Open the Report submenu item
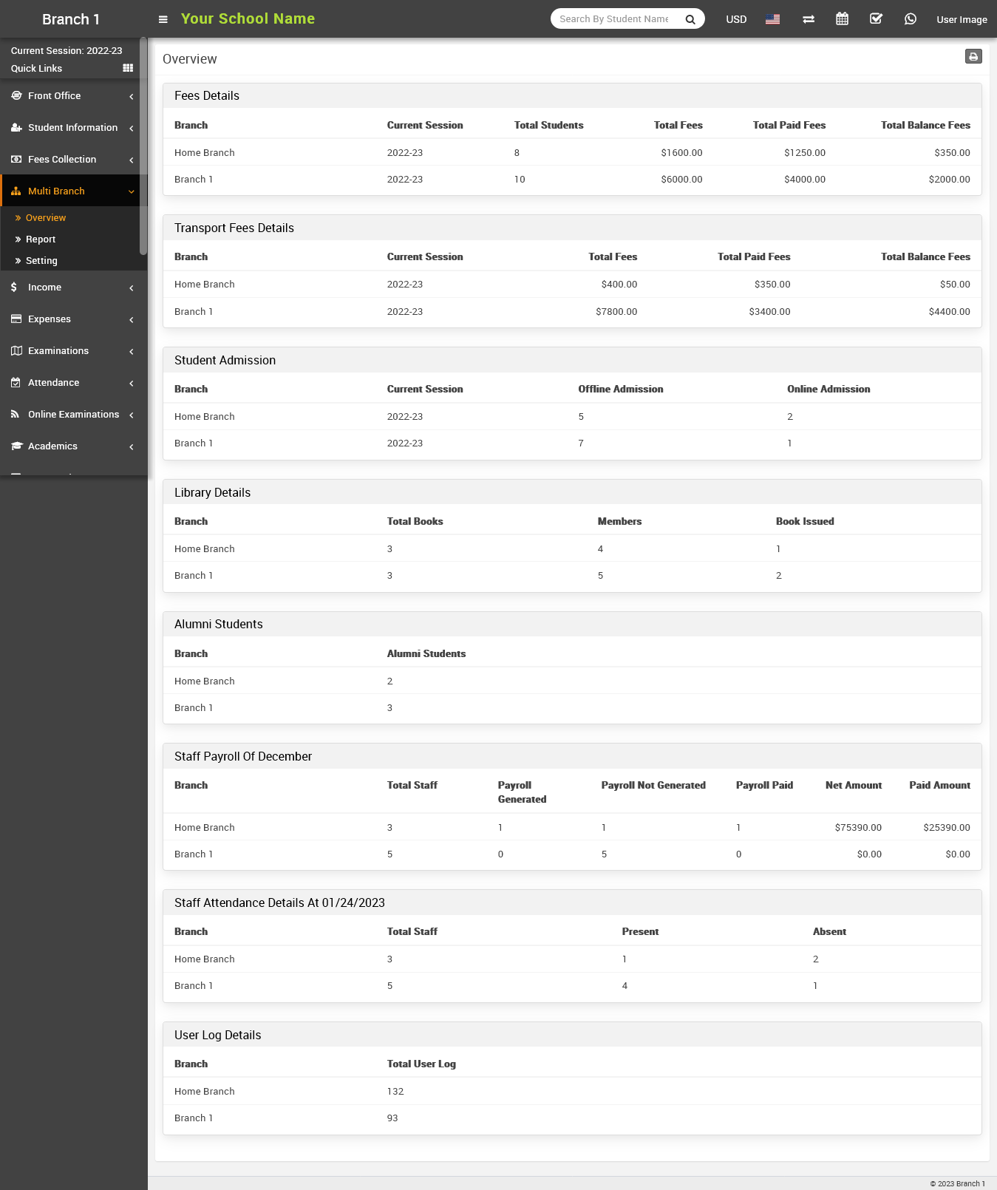This screenshot has width=997, height=1190. pyautogui.click(x=41, y=239)
